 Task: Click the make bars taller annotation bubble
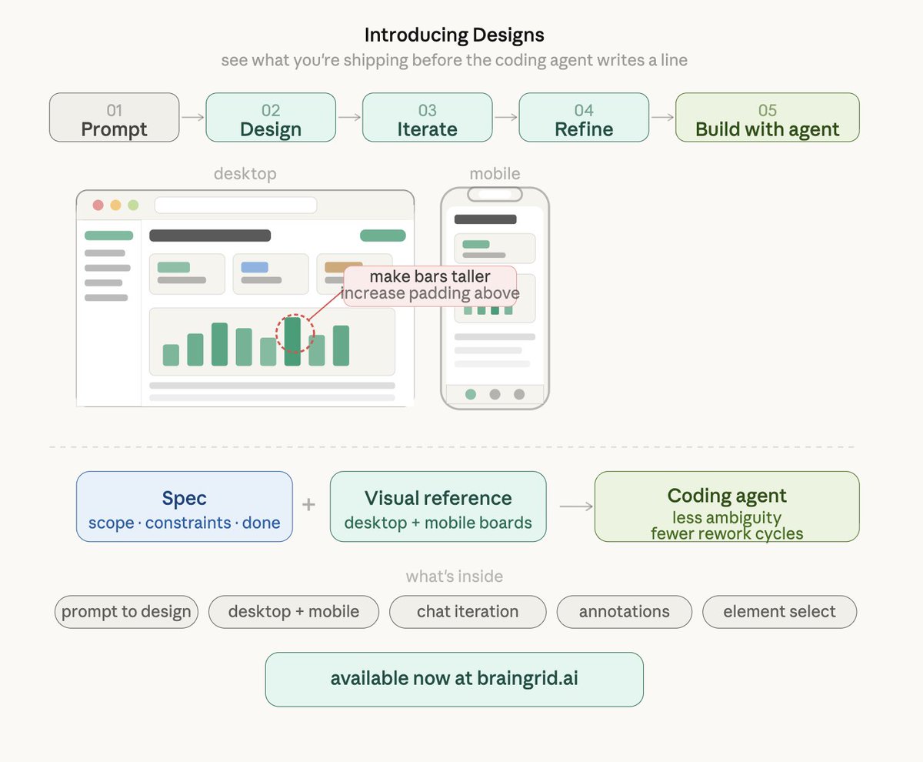coord(430,286)
